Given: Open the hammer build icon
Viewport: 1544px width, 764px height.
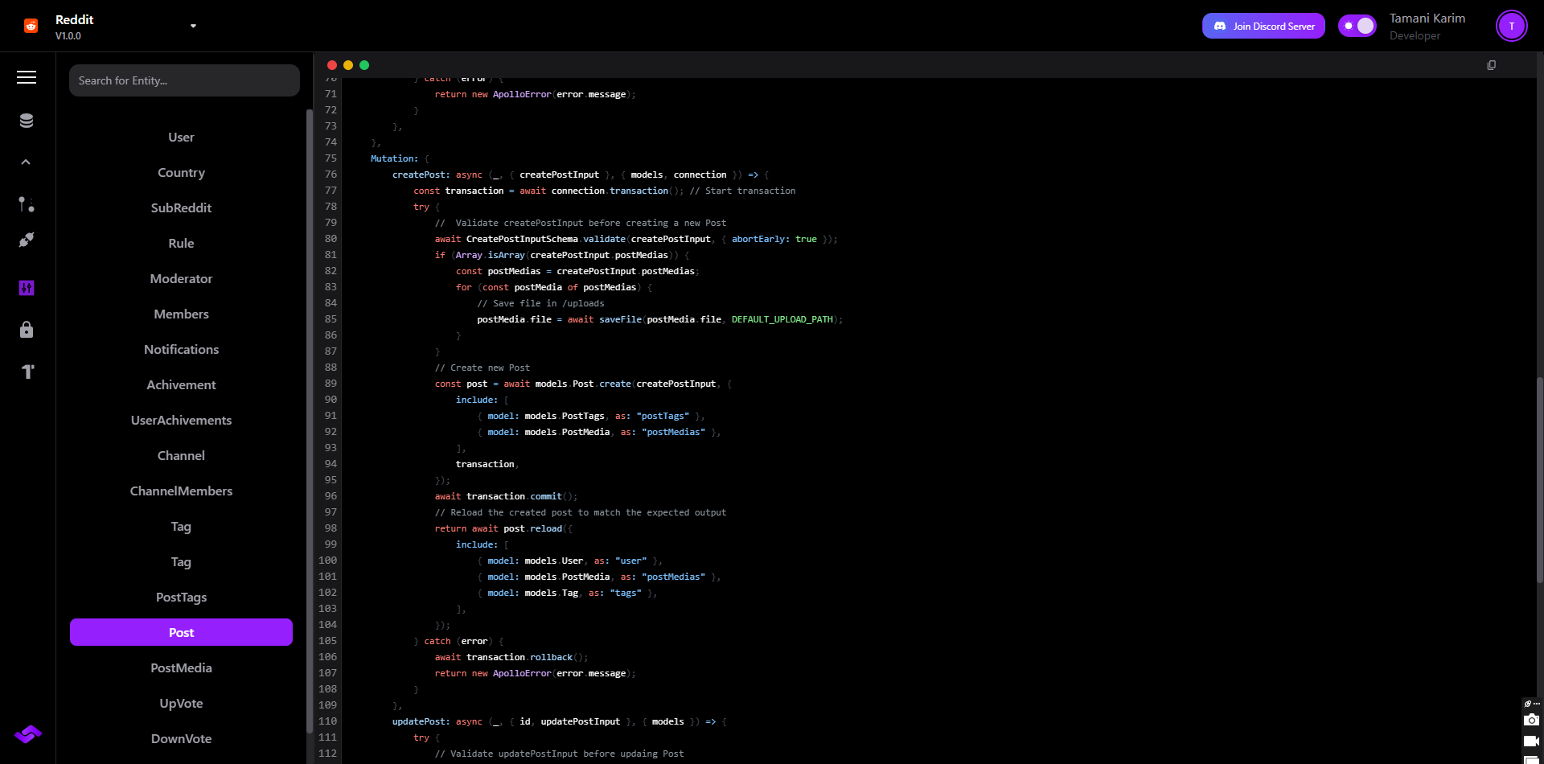Looking at the screenshot, I should 27,372.
